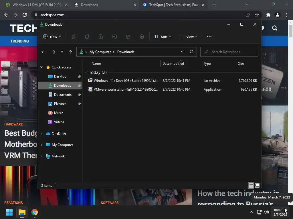Open a new Chrome tab

tap(214, 5)
